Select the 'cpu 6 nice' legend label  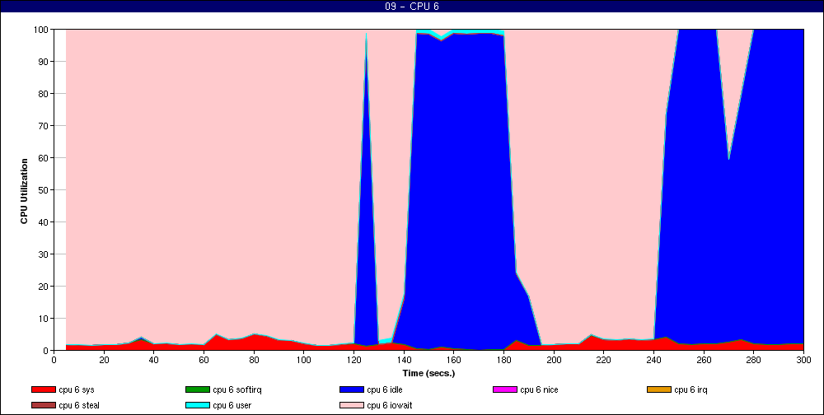coord(539,389)
